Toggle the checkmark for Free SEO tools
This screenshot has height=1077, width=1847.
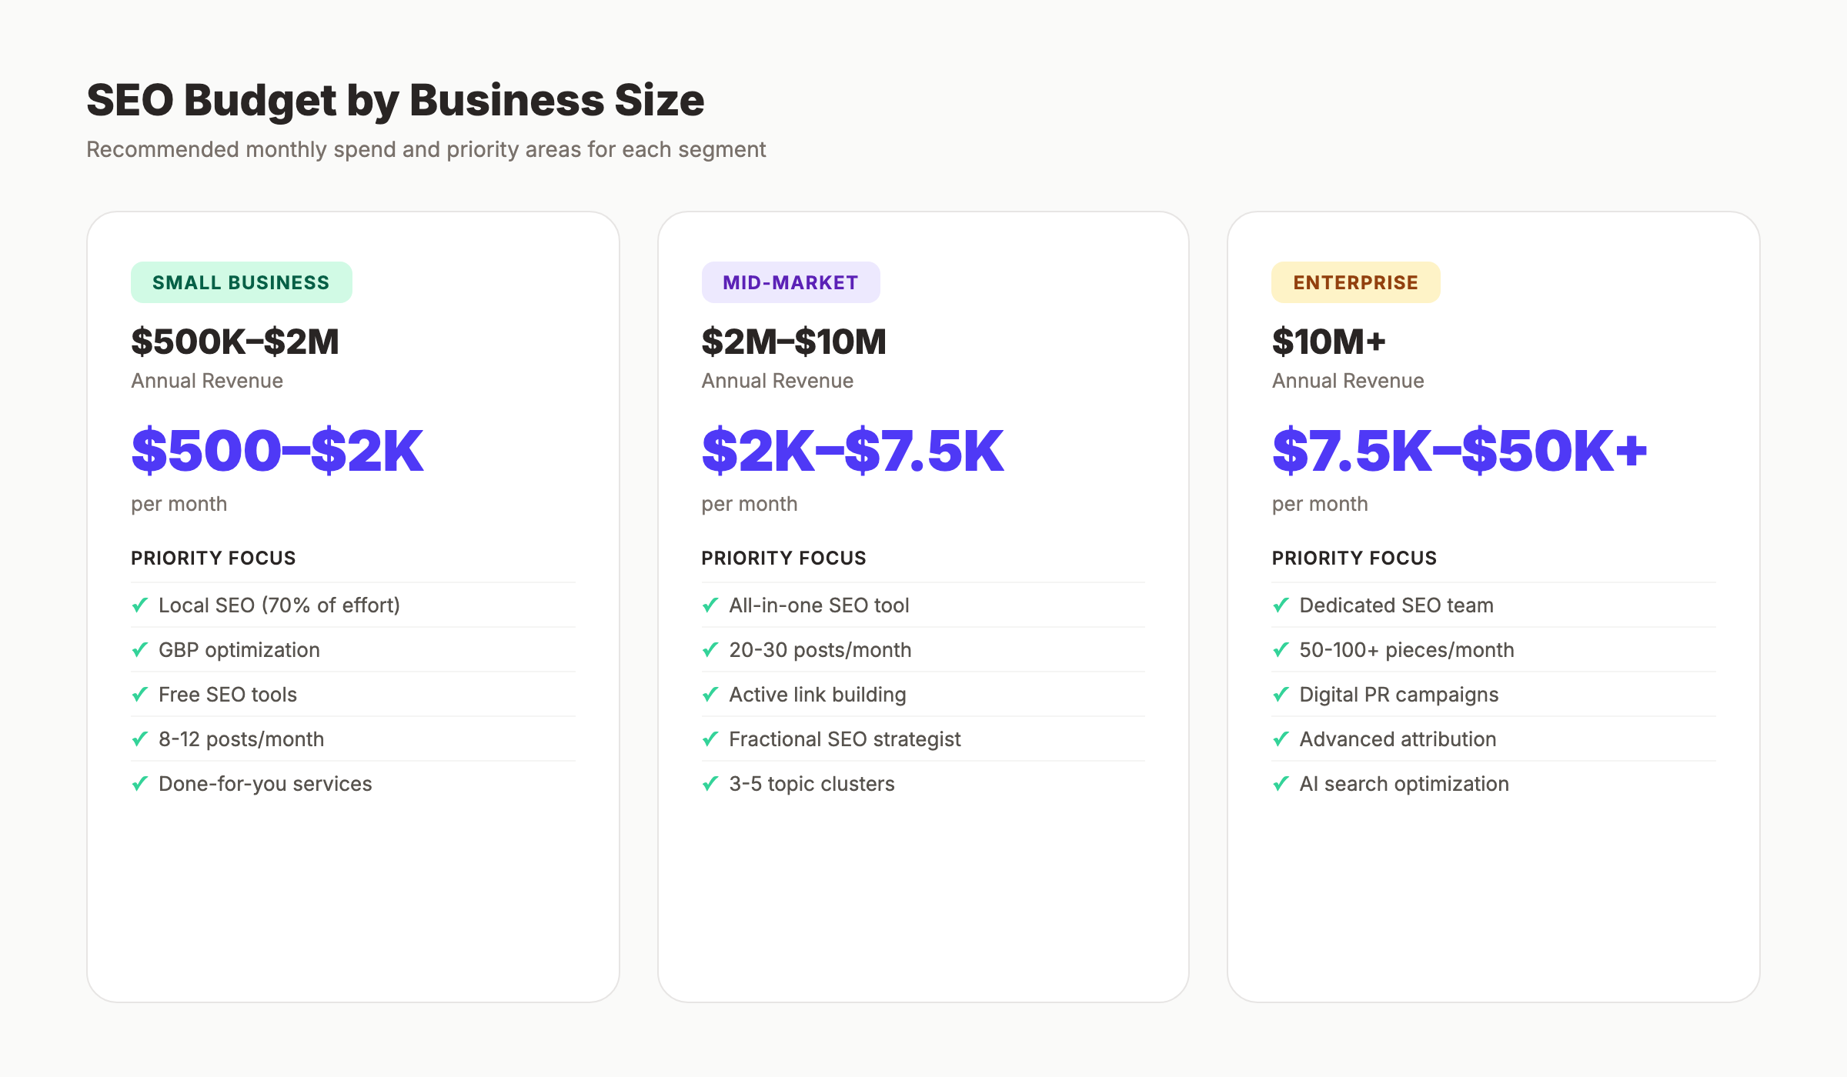pos(139,695)
